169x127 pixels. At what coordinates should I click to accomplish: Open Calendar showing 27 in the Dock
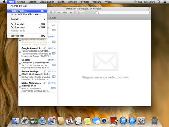(x=70, y=121)
